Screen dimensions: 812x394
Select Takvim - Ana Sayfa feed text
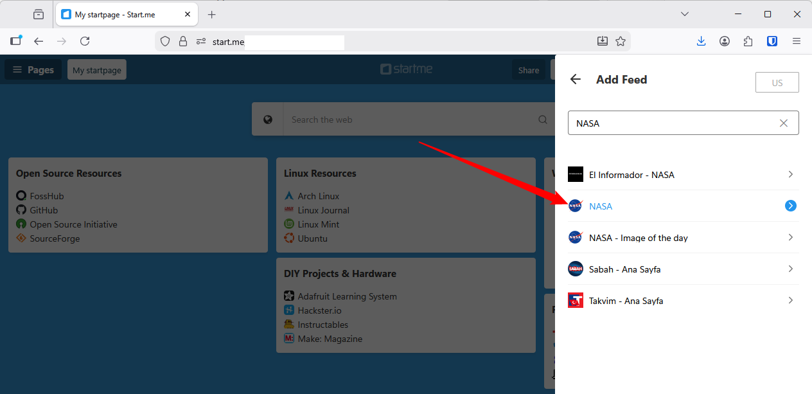coord(626,301)
